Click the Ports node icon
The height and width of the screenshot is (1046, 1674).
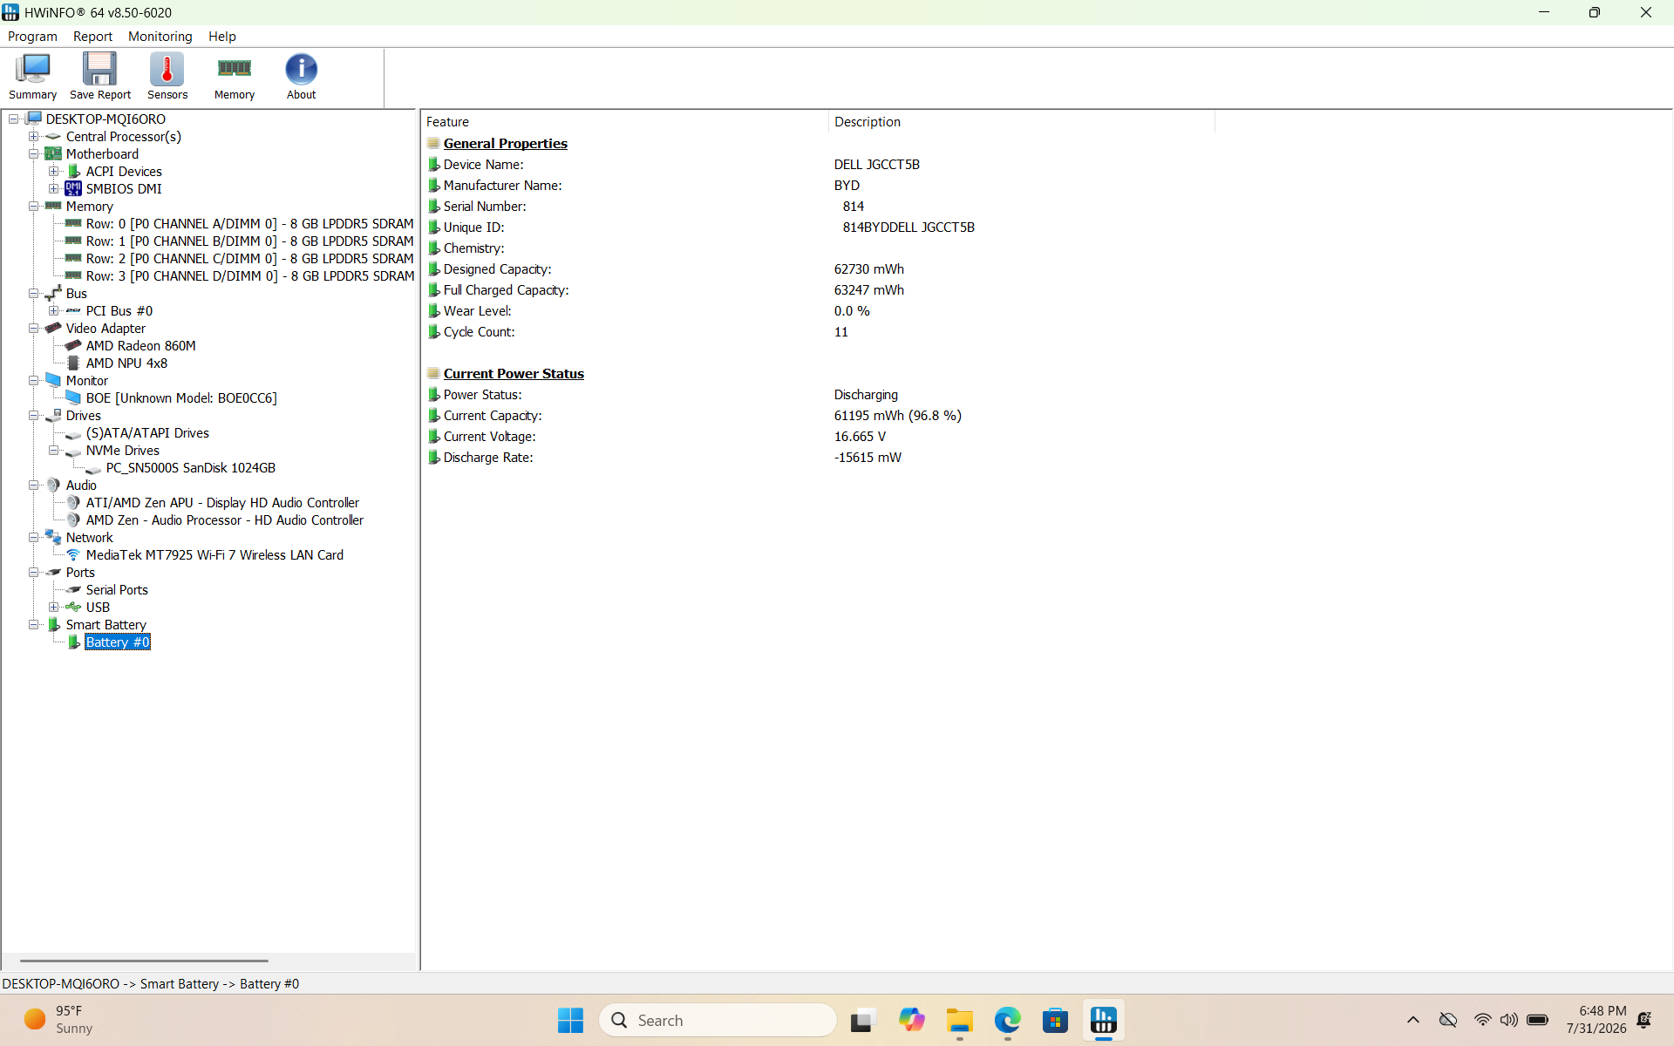[x=53, y=573]
